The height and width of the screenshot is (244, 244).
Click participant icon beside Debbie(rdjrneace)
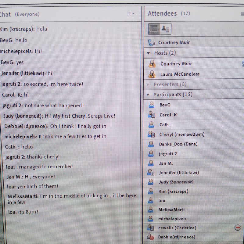click(x=150, y=237)
